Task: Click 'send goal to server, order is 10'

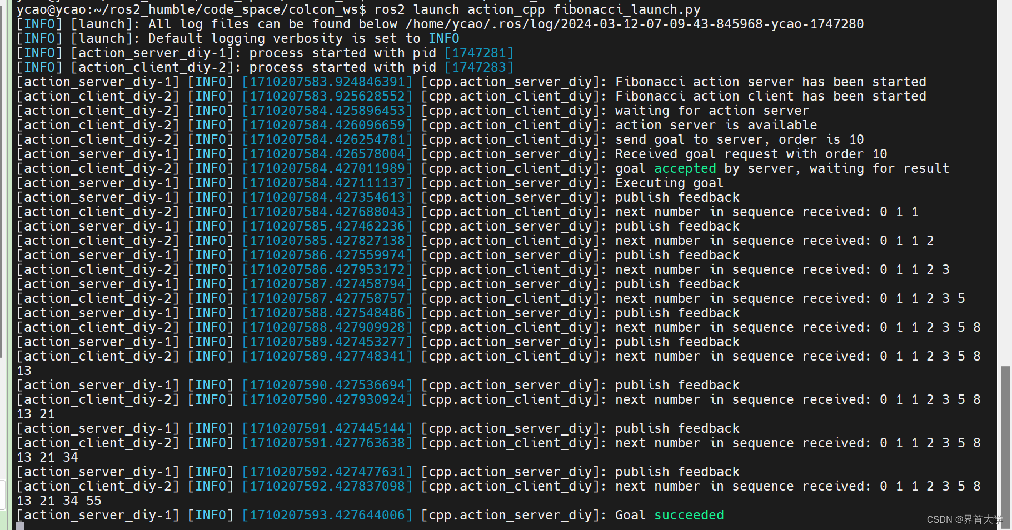Action: [x=740, y=139]
